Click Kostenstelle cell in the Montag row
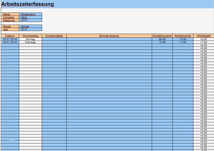214x151 pixels. [x=54, y=39]
